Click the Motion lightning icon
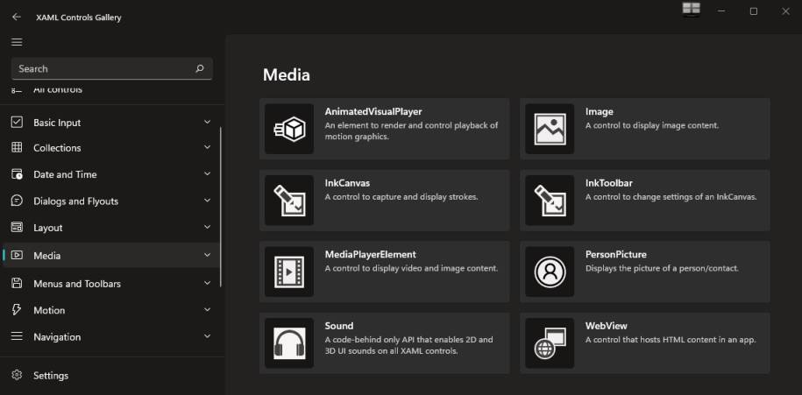Screen dimensions: 802x395 [x=17, y=310]
